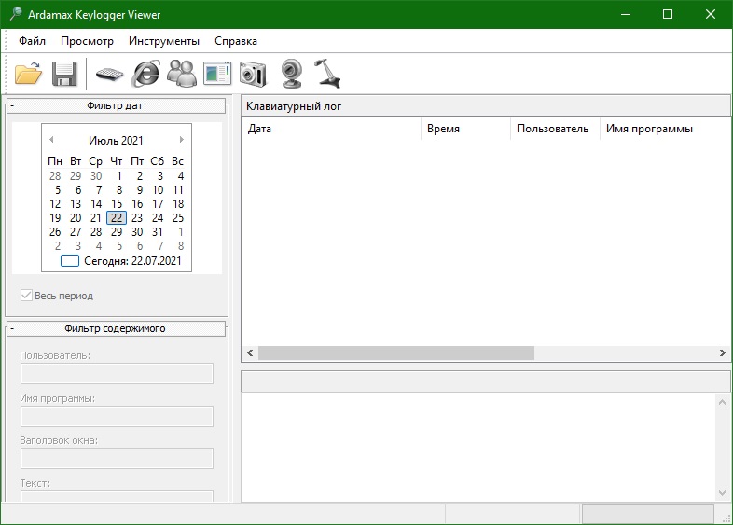Sort log by 'Дата' column header
The image size is (733, 525).
(x=331, y=129)
